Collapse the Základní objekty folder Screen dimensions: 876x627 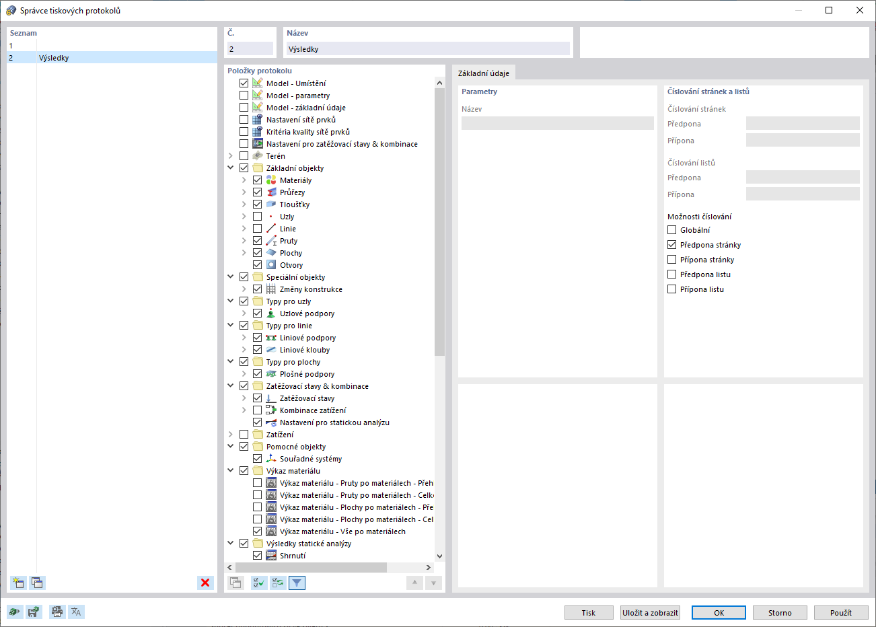(x=231, y=168)
